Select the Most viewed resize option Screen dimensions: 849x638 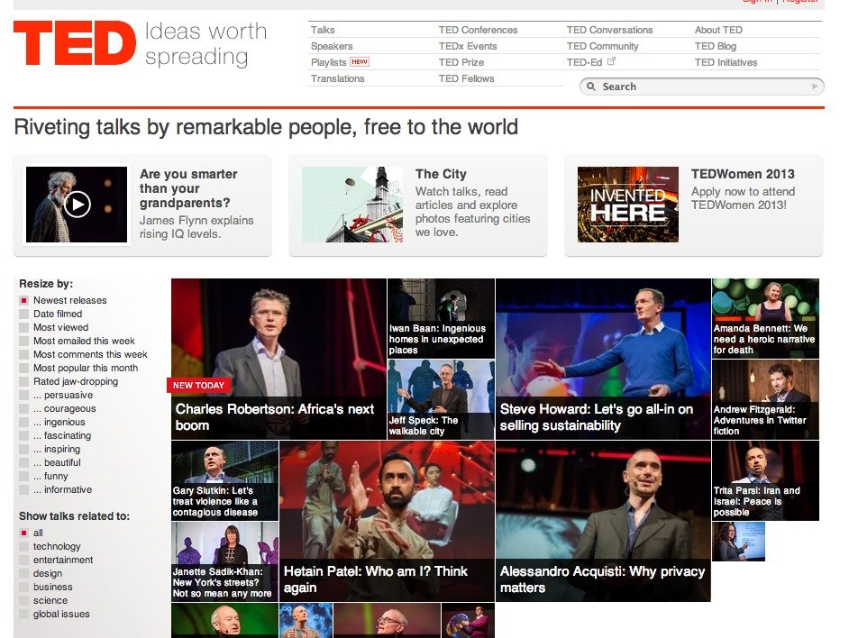pyautogui.click(x=60, y=328)
